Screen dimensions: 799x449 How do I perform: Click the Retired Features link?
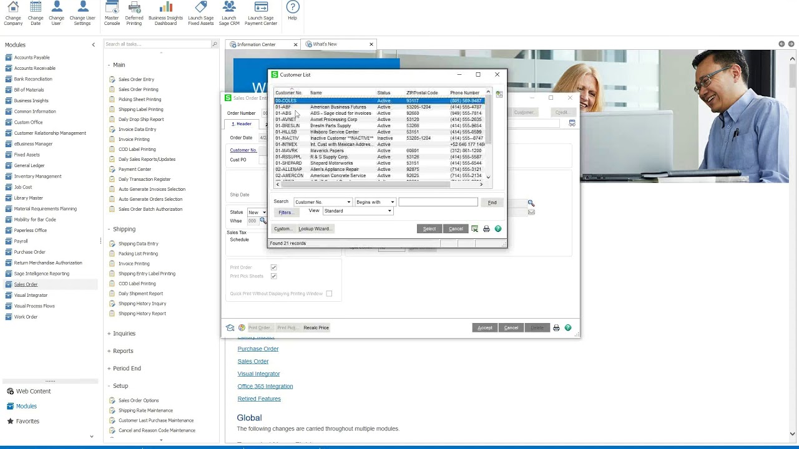(x=259, y=398)
